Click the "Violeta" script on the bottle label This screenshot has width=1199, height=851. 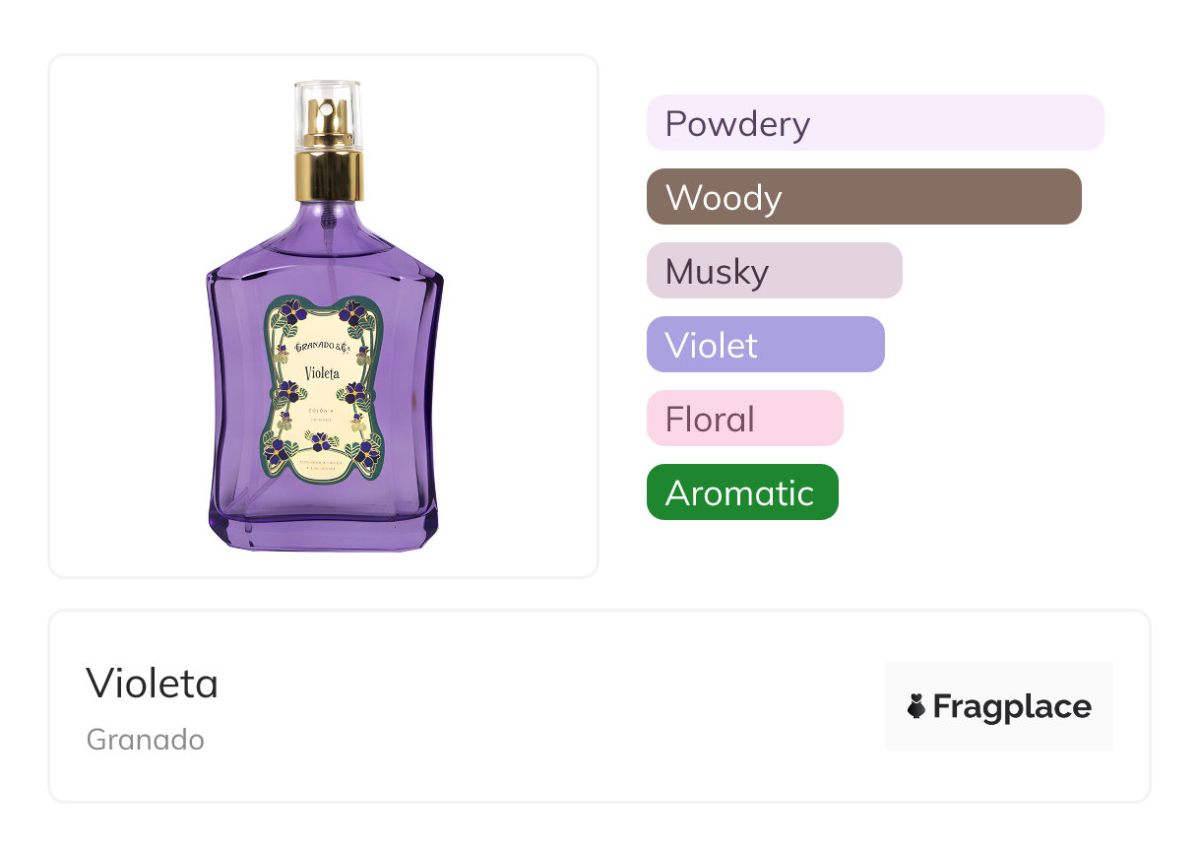tap(323, 372)
